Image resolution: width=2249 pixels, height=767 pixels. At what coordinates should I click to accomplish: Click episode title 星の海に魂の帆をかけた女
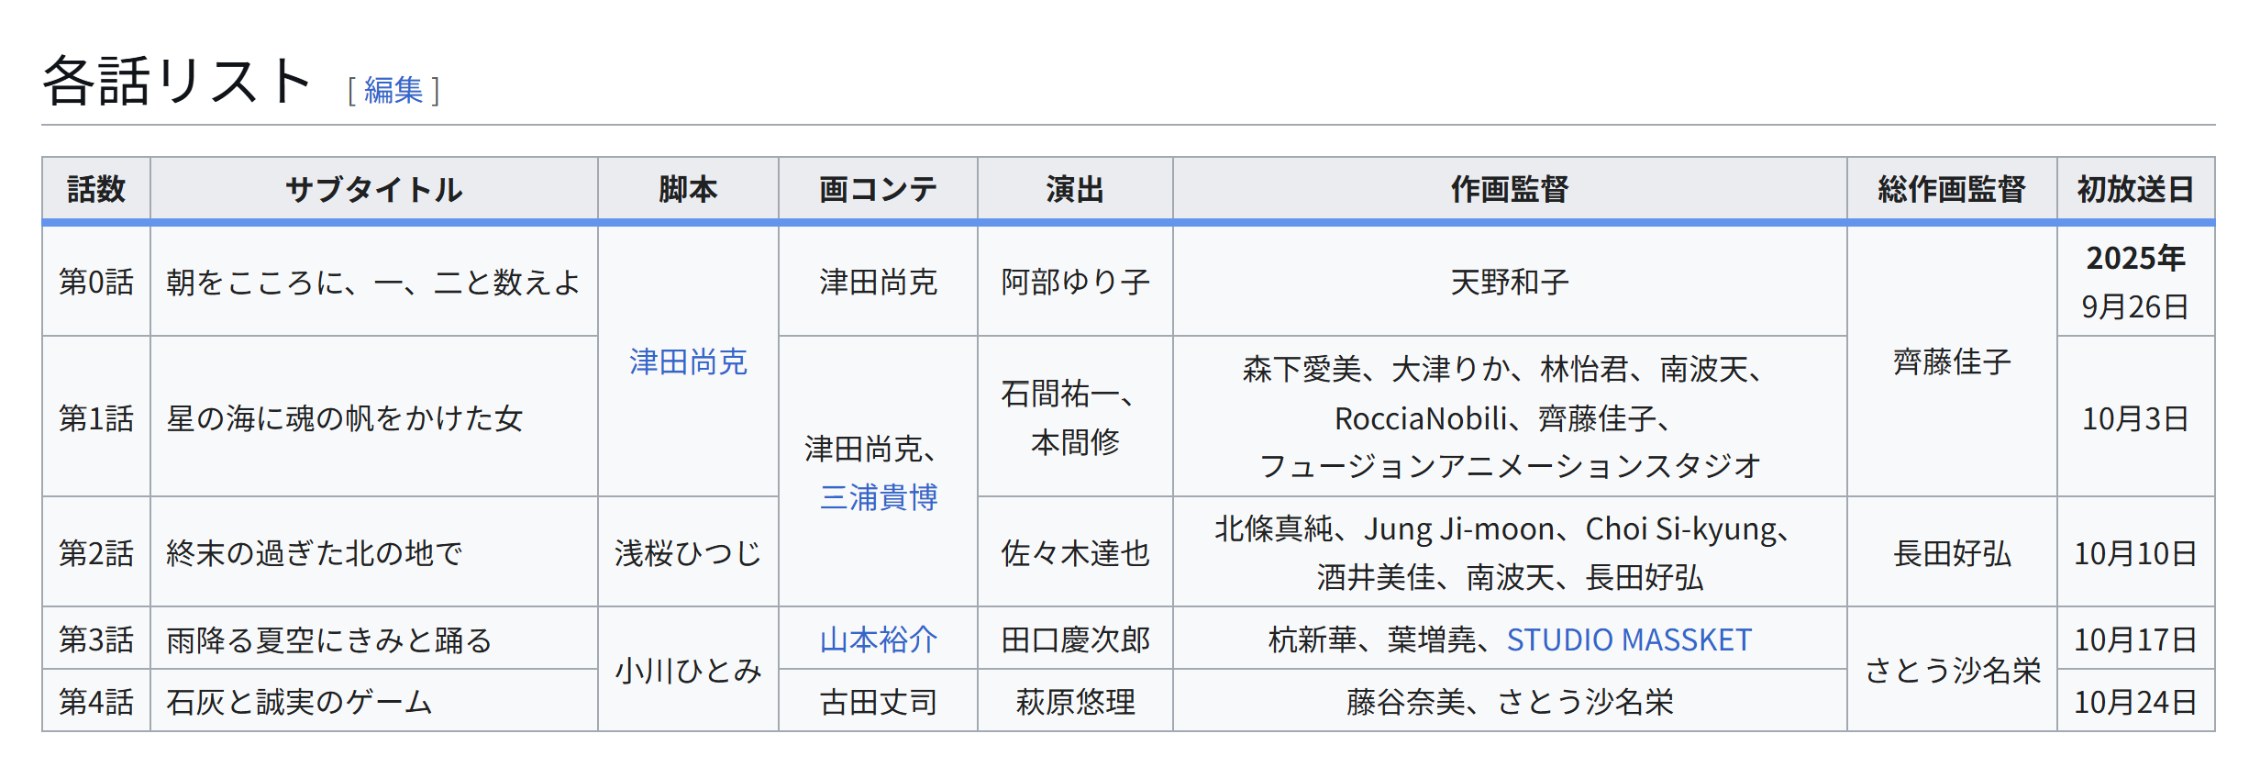[x=344, y=418]
